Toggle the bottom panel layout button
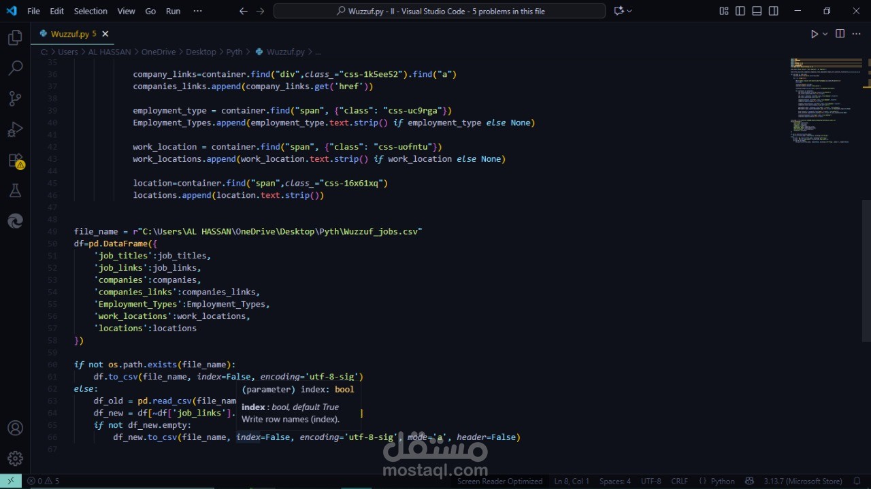This screenshot has width=871, height=489. coord(757,11)
